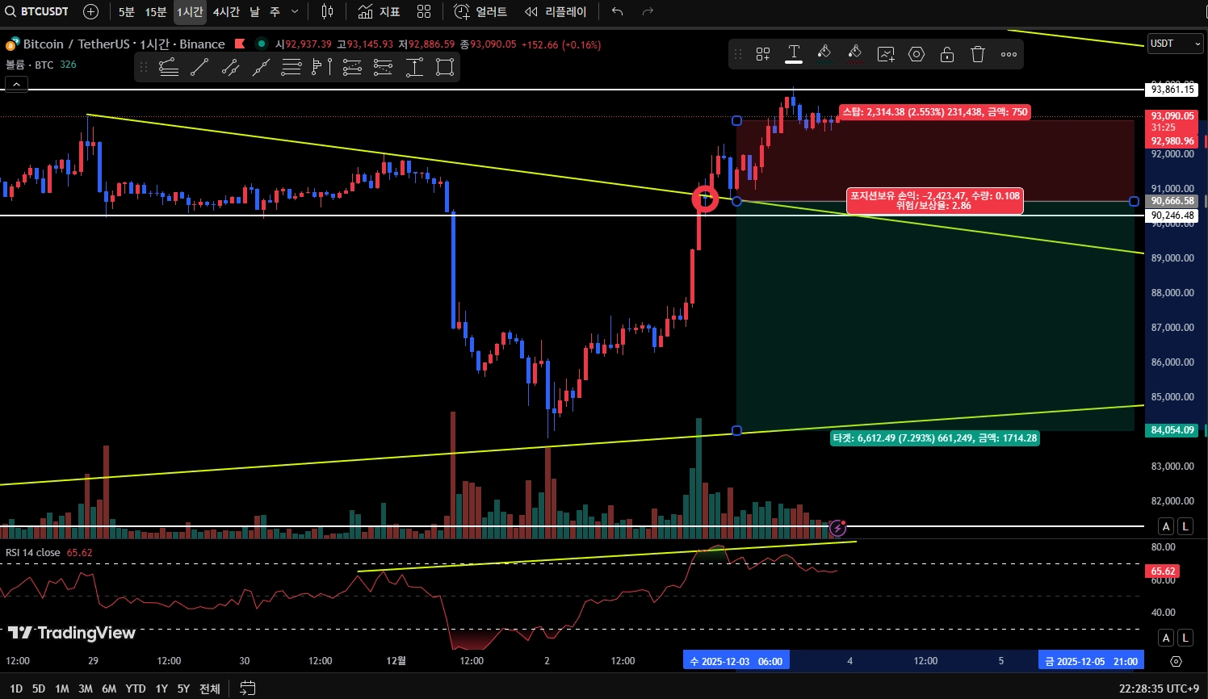Change the stop zone fill color
The width and height of the screenshot is (1208, 699).
pyautogui.click(x=855, y=54)
